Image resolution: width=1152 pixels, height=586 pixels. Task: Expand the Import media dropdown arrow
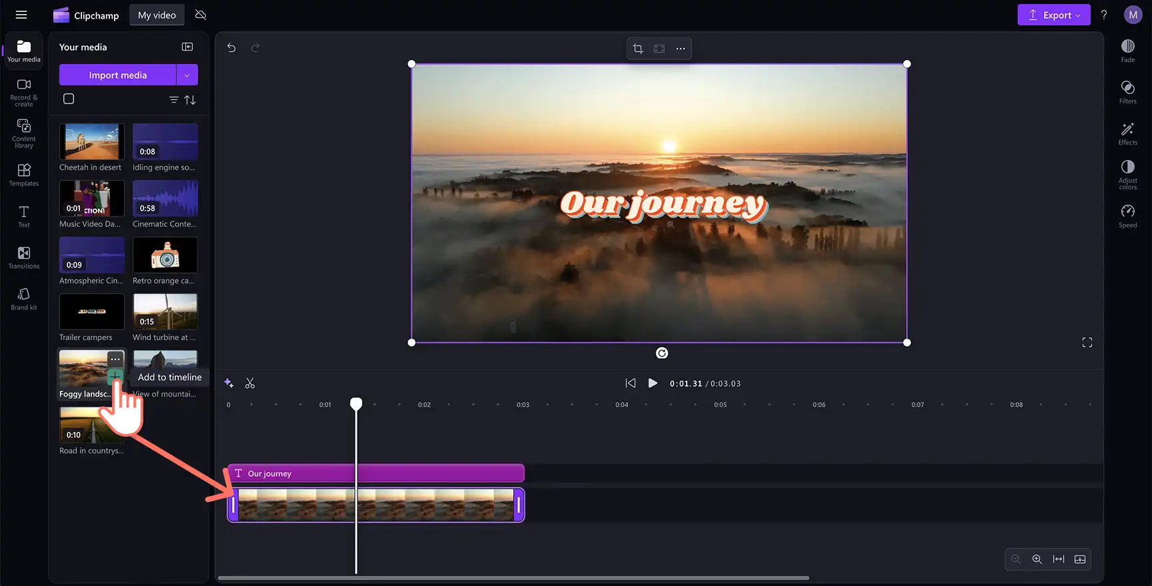pos(187,75)
